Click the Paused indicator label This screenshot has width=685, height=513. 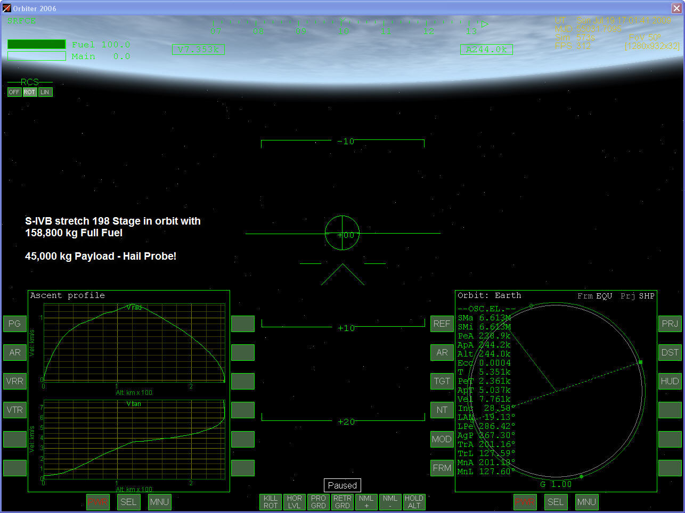(x=342, y=485)
